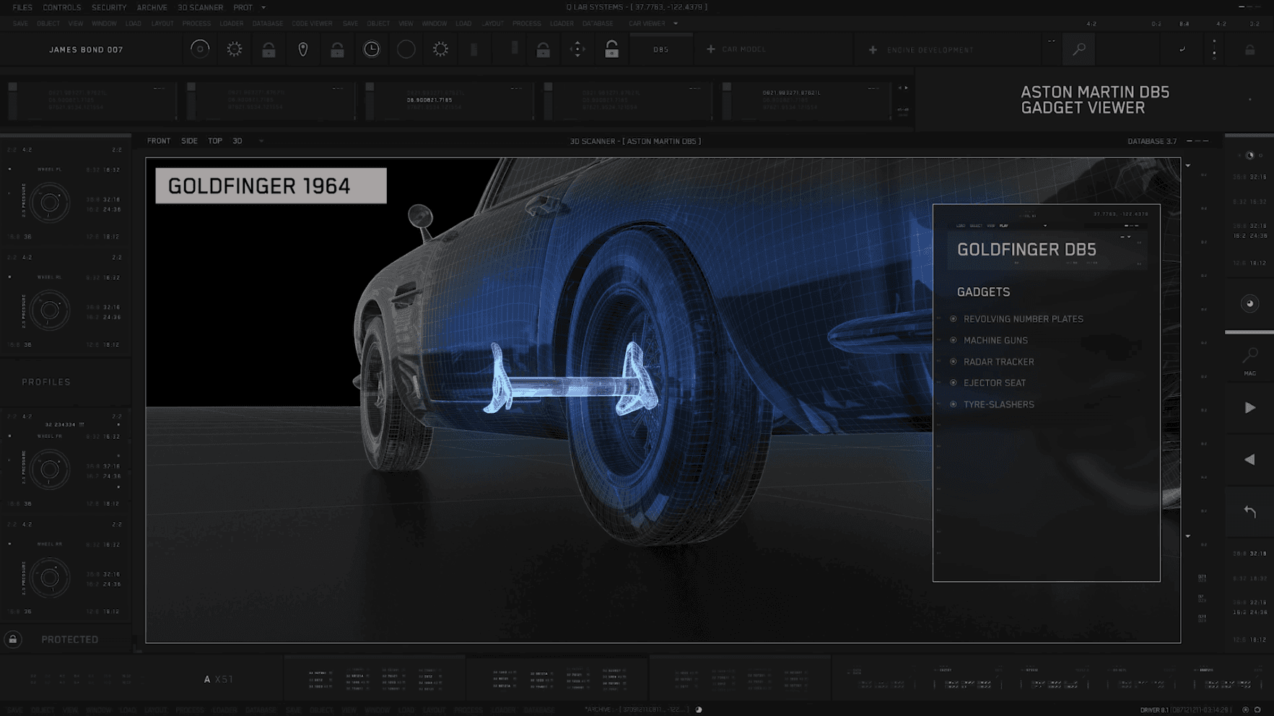Click the empty circle icon
1274x716 pixels.
406,49
